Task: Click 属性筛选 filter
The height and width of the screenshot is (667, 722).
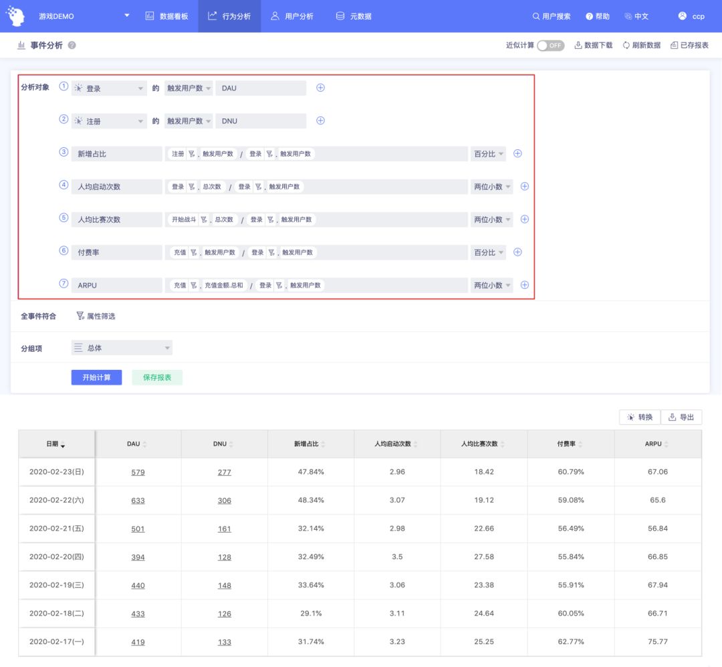Action: coord(96,316)
